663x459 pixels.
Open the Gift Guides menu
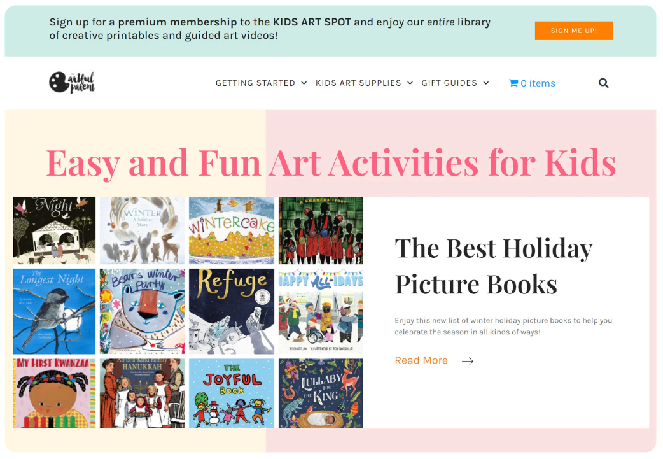[x=449, y=83]
